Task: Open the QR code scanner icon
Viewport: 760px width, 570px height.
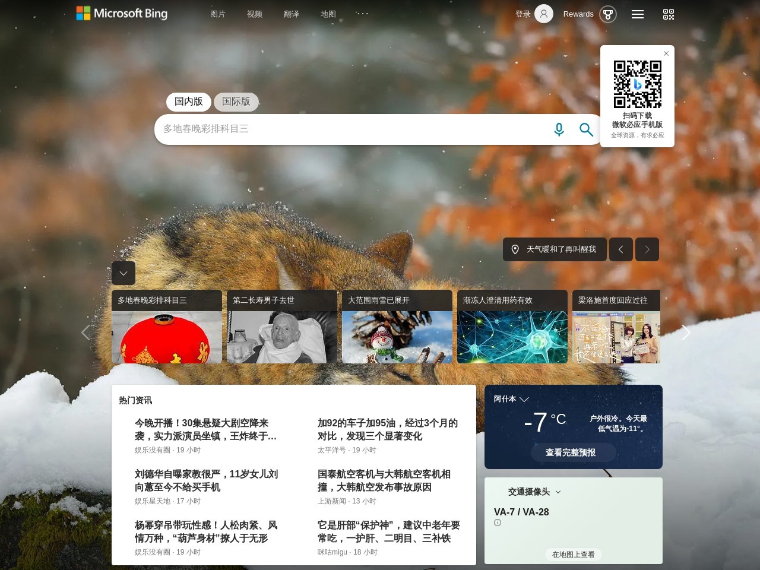Action: click(667, 14)
